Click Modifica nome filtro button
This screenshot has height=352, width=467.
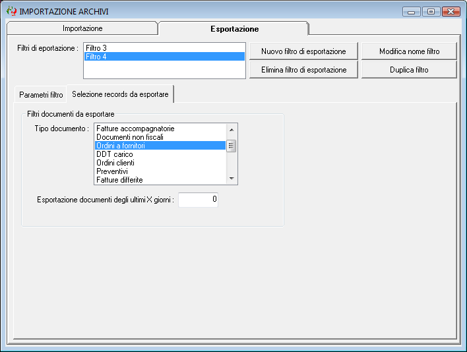[409, 51]
